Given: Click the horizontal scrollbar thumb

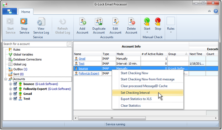Looking at the screenshot, I should pyautogui.click(x=112, y=118).
